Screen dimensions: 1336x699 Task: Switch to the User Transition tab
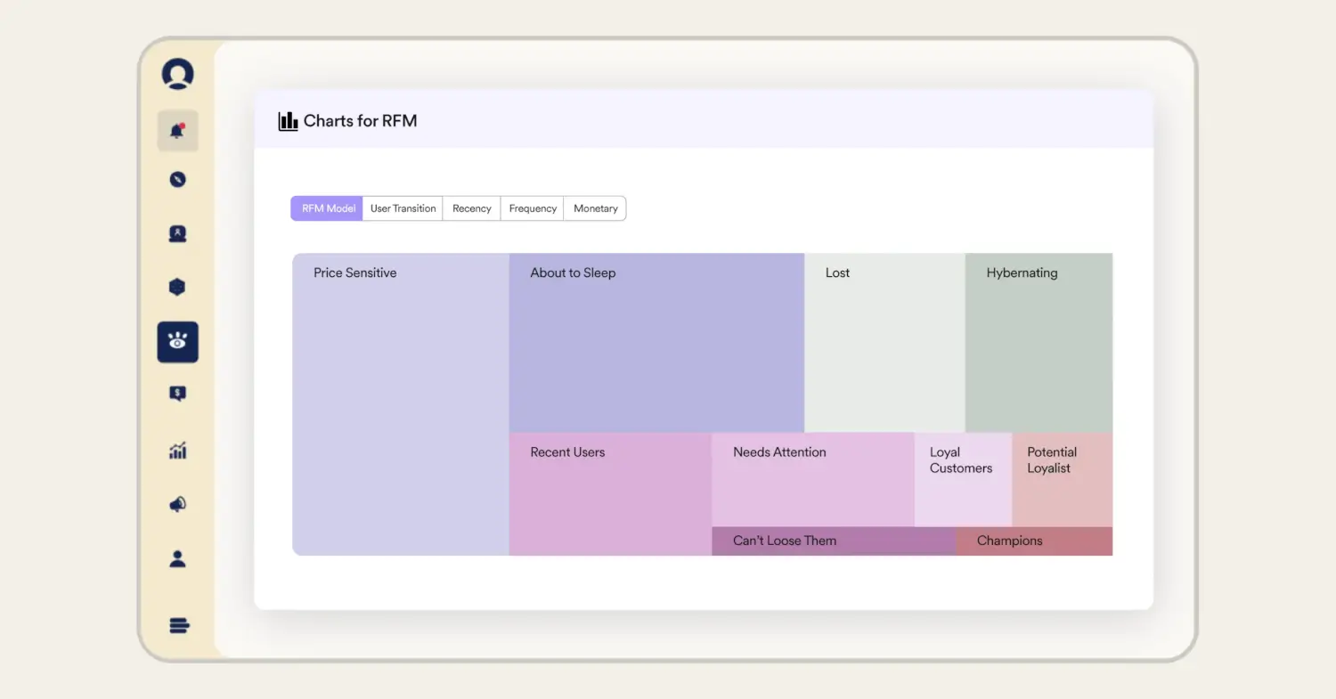(403, 208)
